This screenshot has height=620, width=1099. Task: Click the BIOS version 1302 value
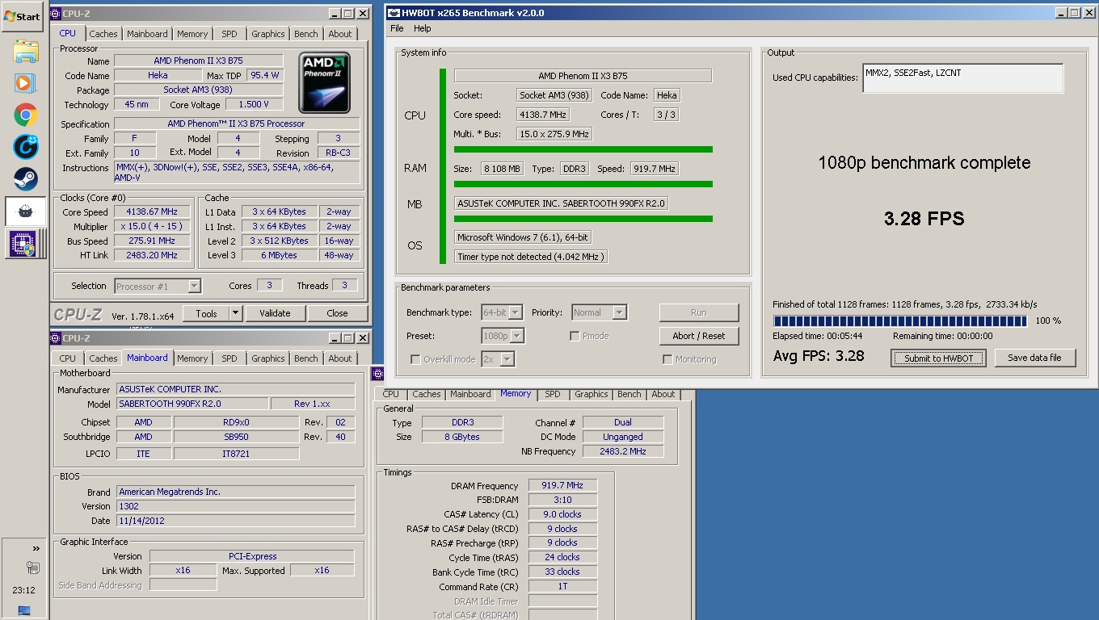pos(236,506)
